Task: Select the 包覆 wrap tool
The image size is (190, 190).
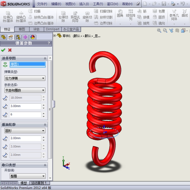Action: (159, 11)
